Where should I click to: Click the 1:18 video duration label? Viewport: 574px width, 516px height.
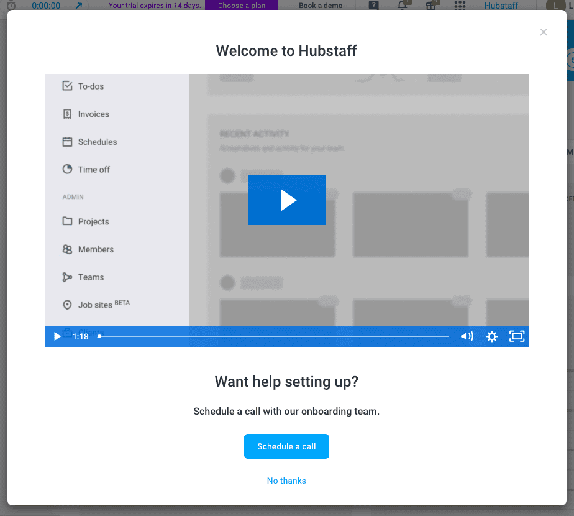coord(81,336)
